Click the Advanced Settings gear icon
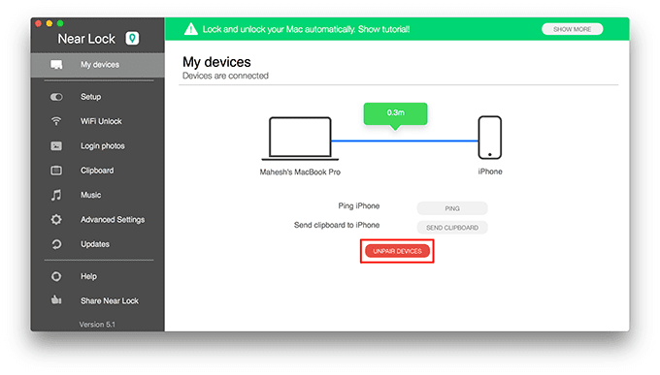 [56, 219]
